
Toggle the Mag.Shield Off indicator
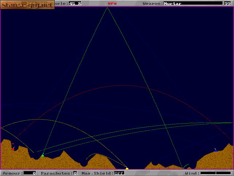pyautogui.click(x=120, y=173)
